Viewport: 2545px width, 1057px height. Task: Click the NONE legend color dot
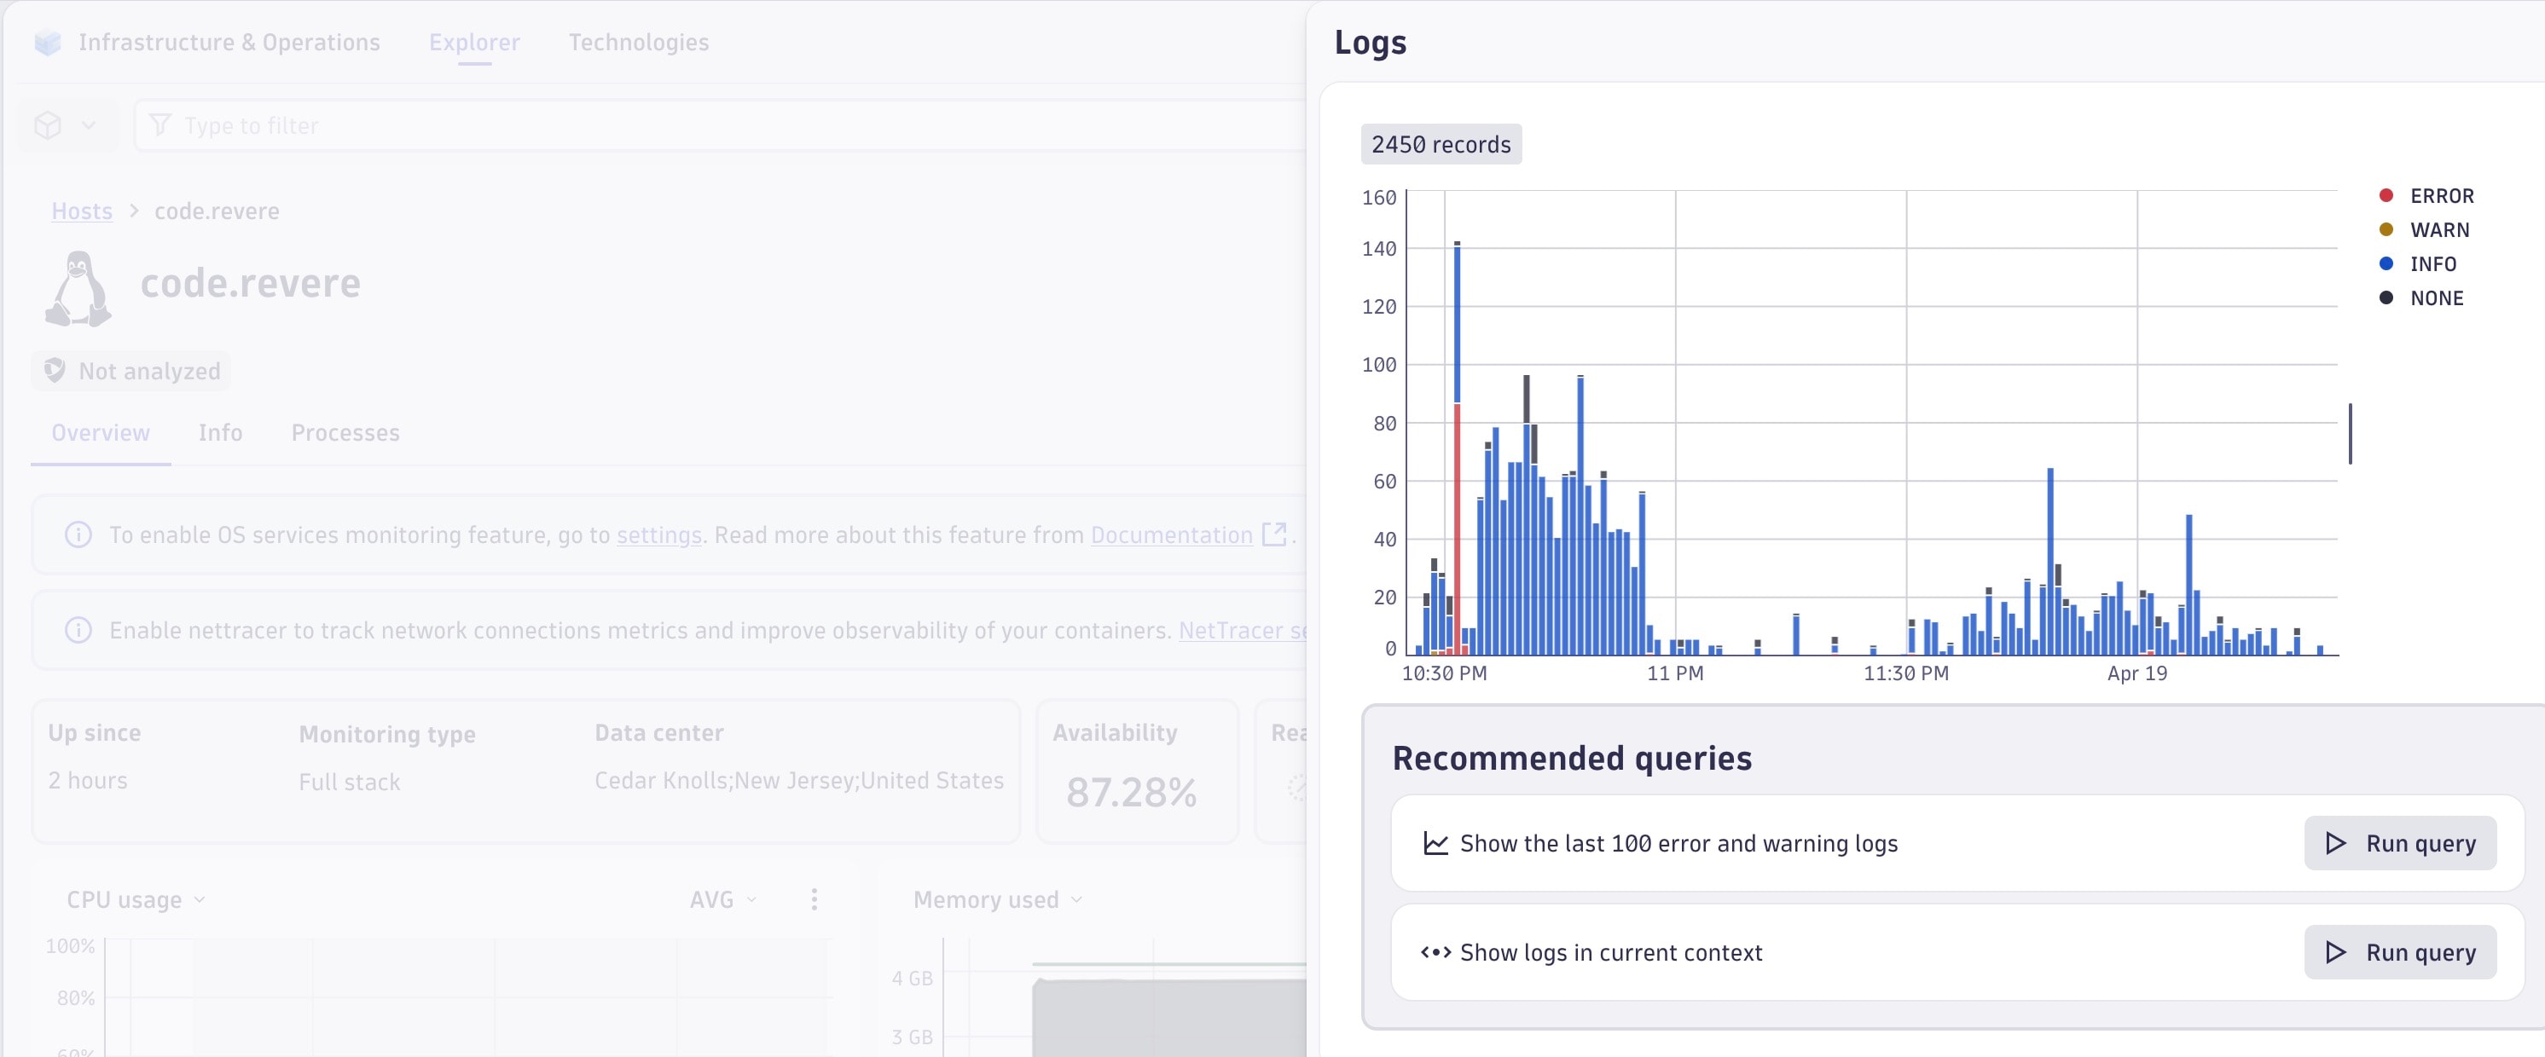pos(2386,297)
